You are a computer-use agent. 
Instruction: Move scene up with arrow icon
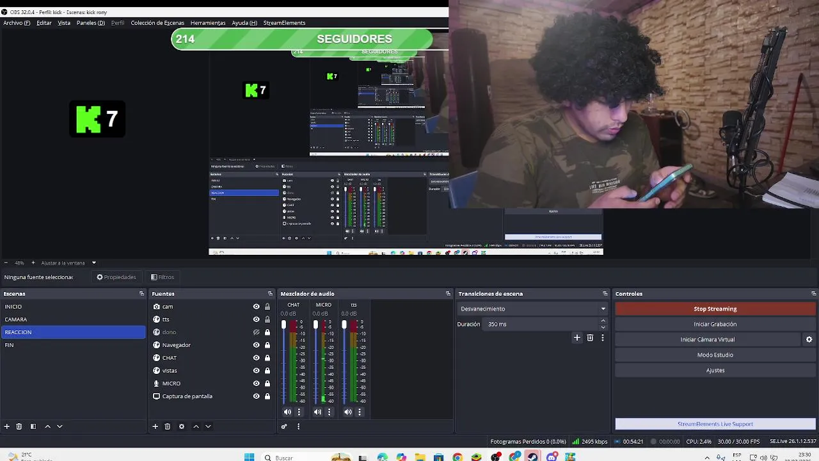[x=47, y=426]
